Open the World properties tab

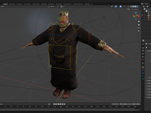coord(143,60)
